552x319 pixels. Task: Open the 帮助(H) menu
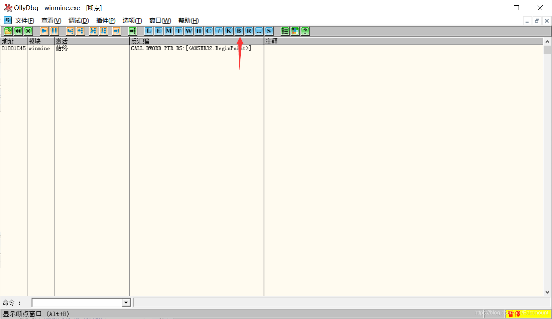188,21
